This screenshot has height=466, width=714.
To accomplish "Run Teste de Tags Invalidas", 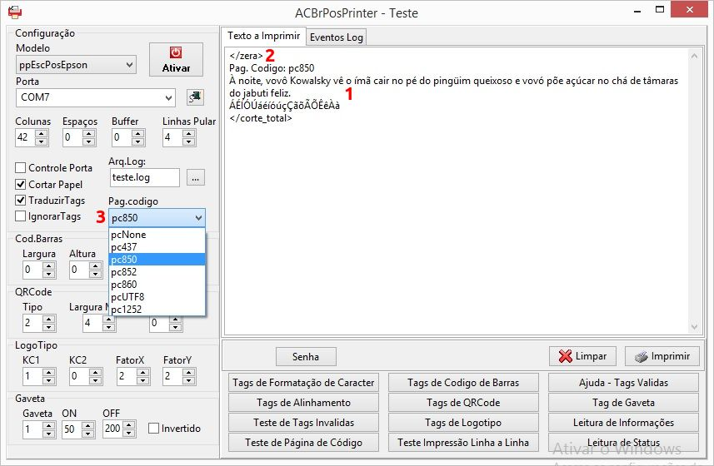I will 303,423.
